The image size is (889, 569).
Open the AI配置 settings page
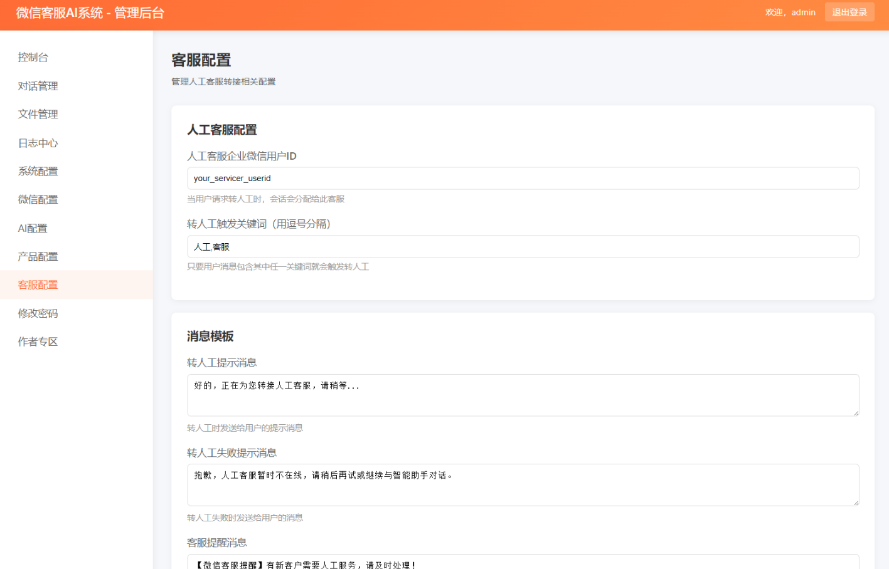pos(33,228)
